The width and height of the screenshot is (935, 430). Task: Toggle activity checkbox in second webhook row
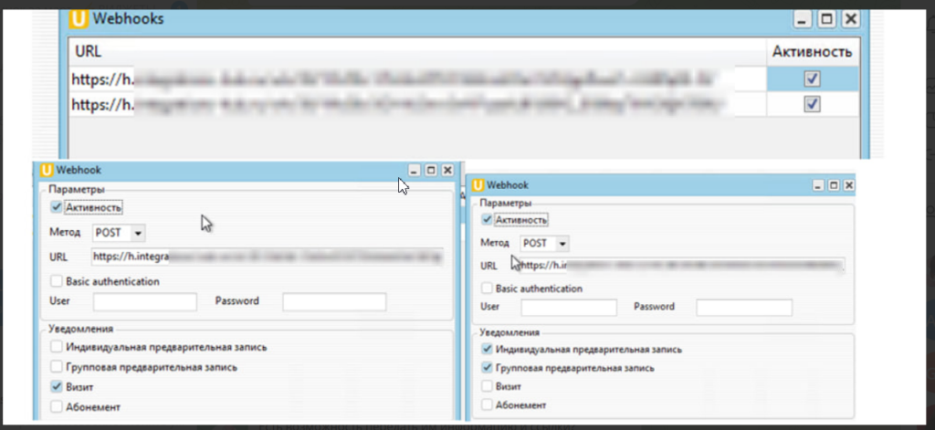click(x=813, y=104)
